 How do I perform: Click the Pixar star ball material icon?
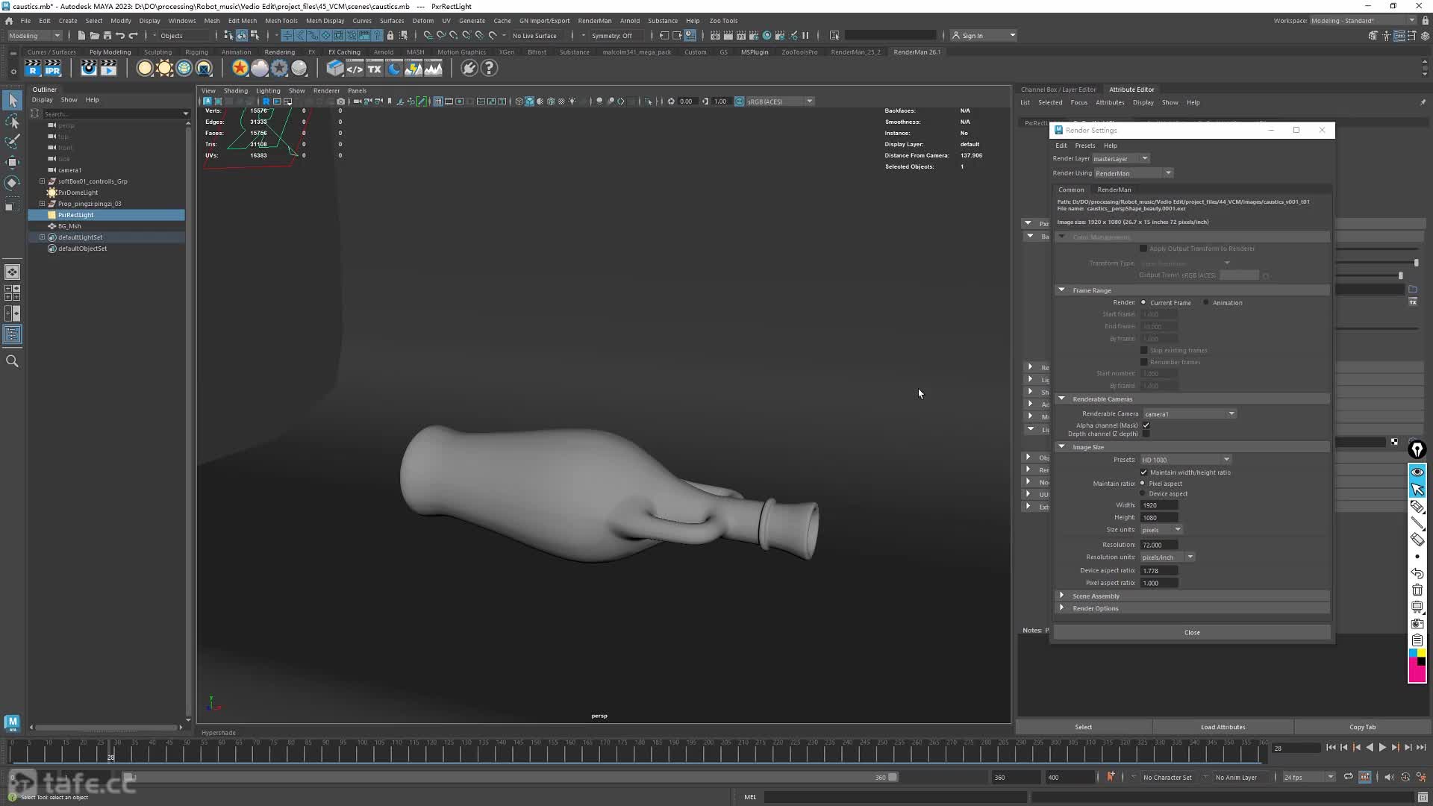click(x=240, y=69)
